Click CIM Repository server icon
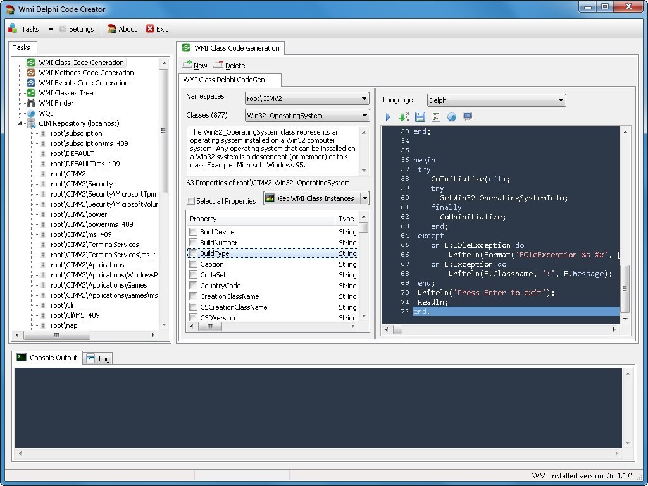This screenshot has height=486, width=648. [31, 123]
